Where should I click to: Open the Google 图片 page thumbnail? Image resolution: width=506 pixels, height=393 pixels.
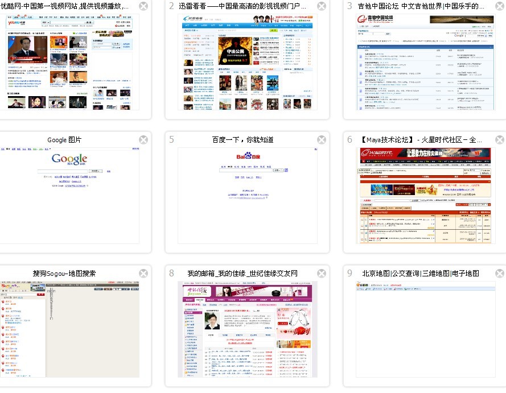point(69,196)
